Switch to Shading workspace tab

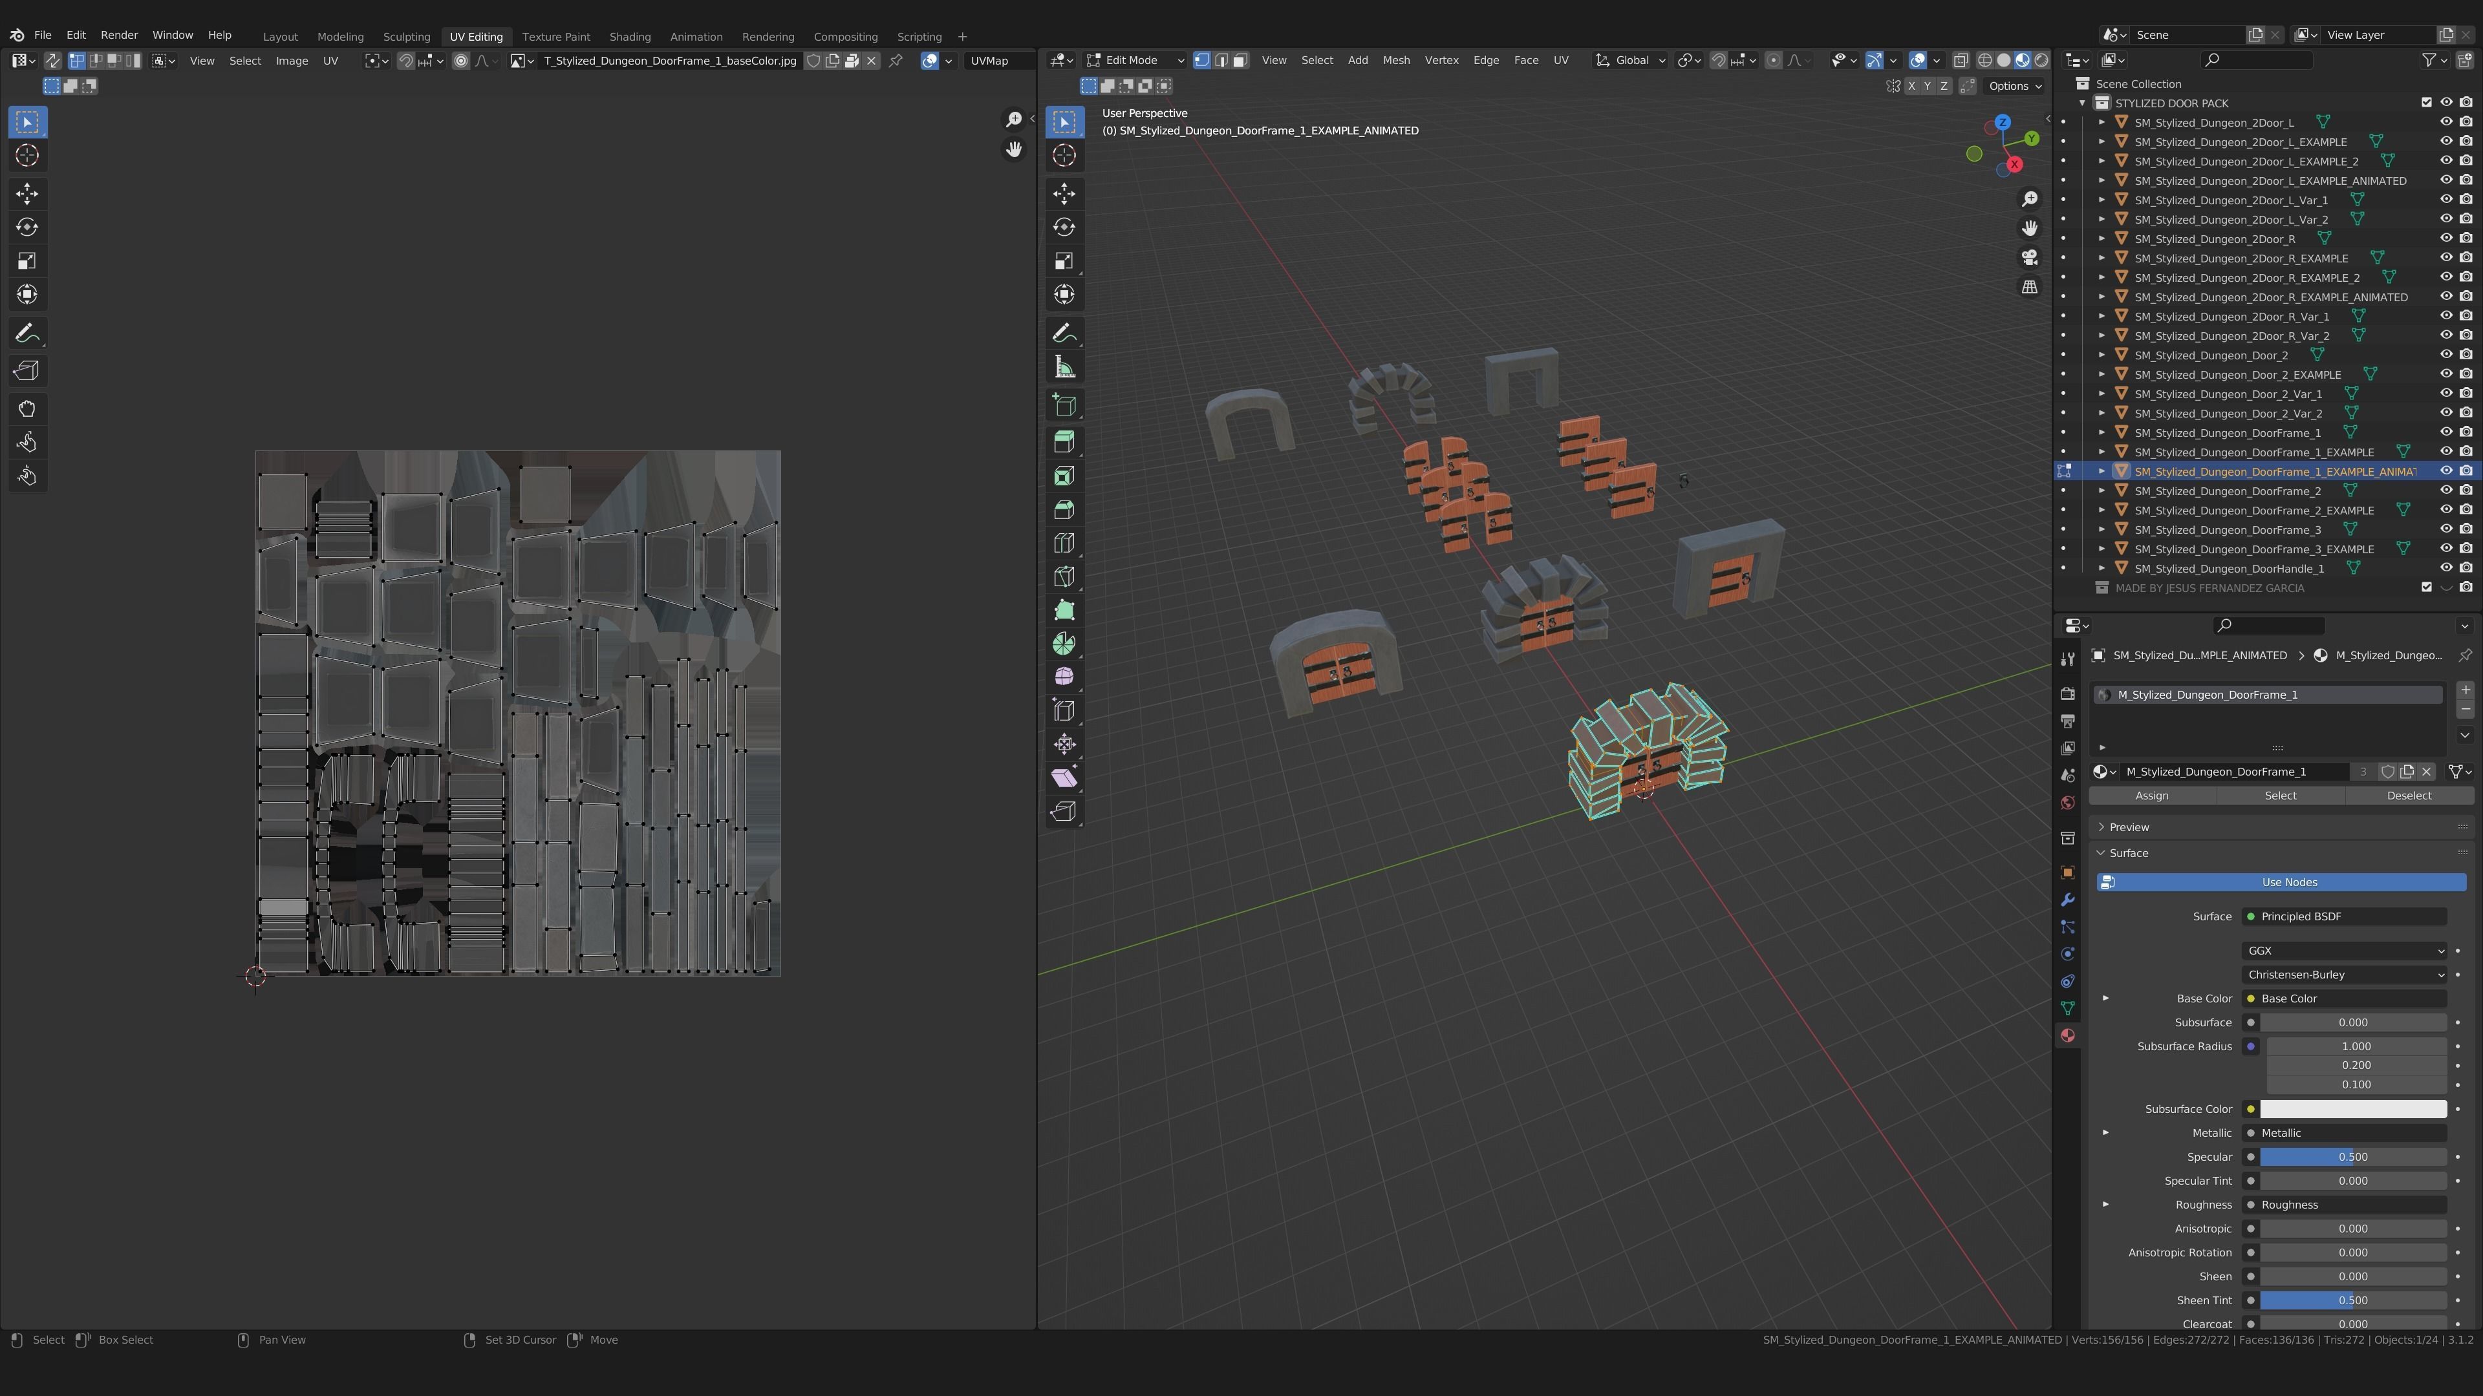point(629,37)
